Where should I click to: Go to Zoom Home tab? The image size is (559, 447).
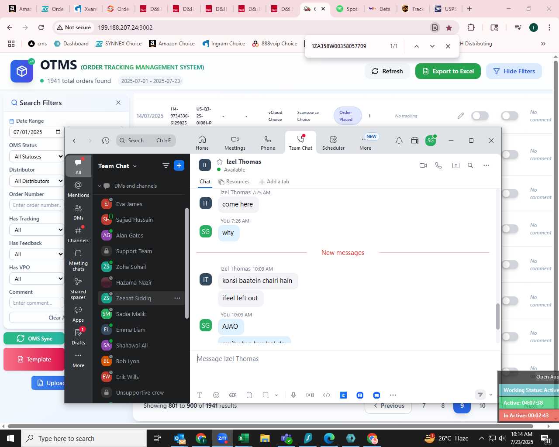[202, 143]
